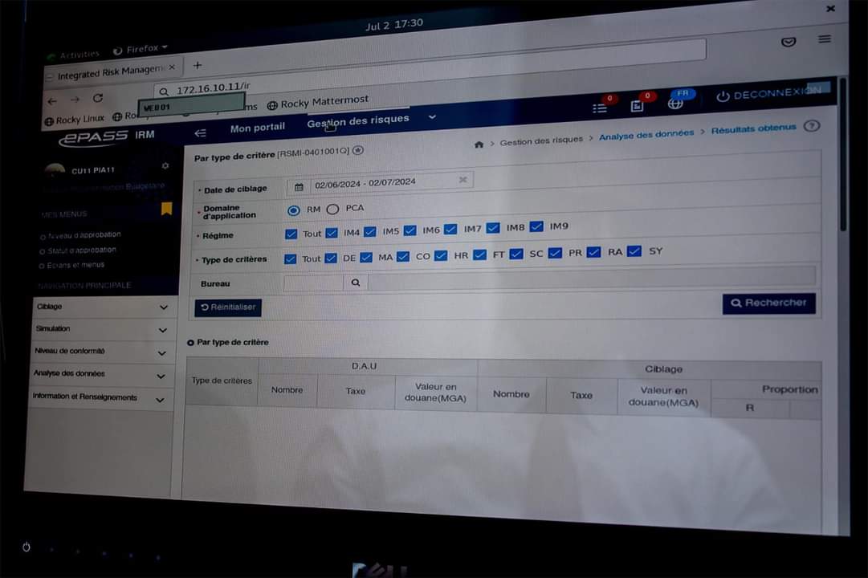
Task: Expand the Simulation menu section
Action: (x=103, y=329)
